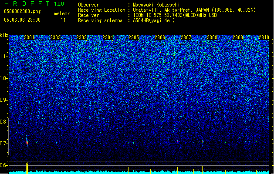This screenshot has height=174, width=274.
Task: Click the tallest yellow power spike near 2301
Action: pos(27,168)
